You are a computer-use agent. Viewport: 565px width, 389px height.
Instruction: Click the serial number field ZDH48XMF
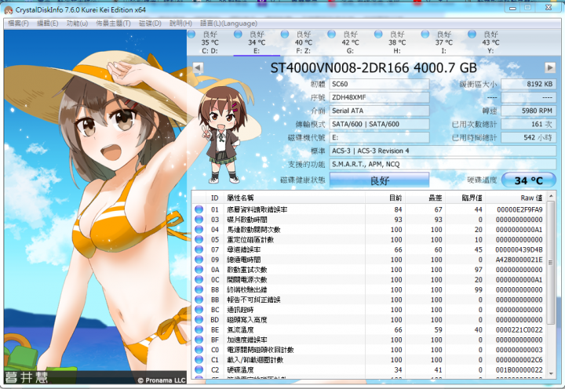click(x=379, y=97)
